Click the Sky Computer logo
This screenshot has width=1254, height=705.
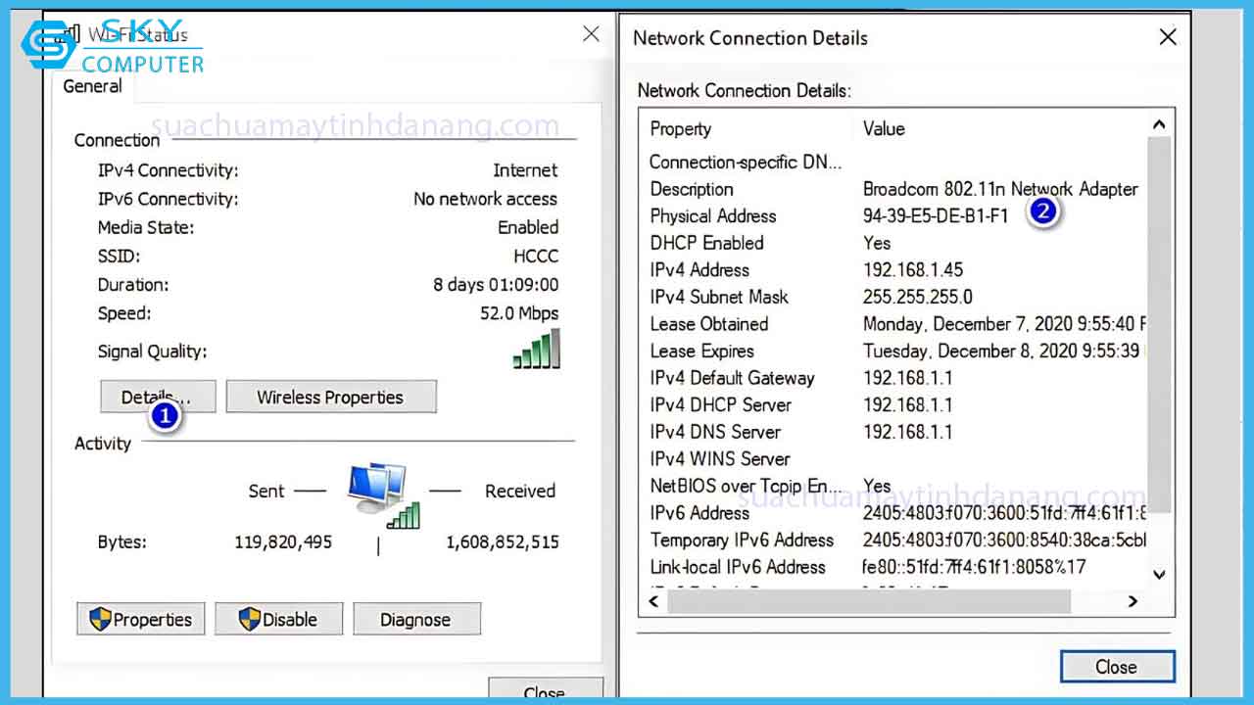113,44
